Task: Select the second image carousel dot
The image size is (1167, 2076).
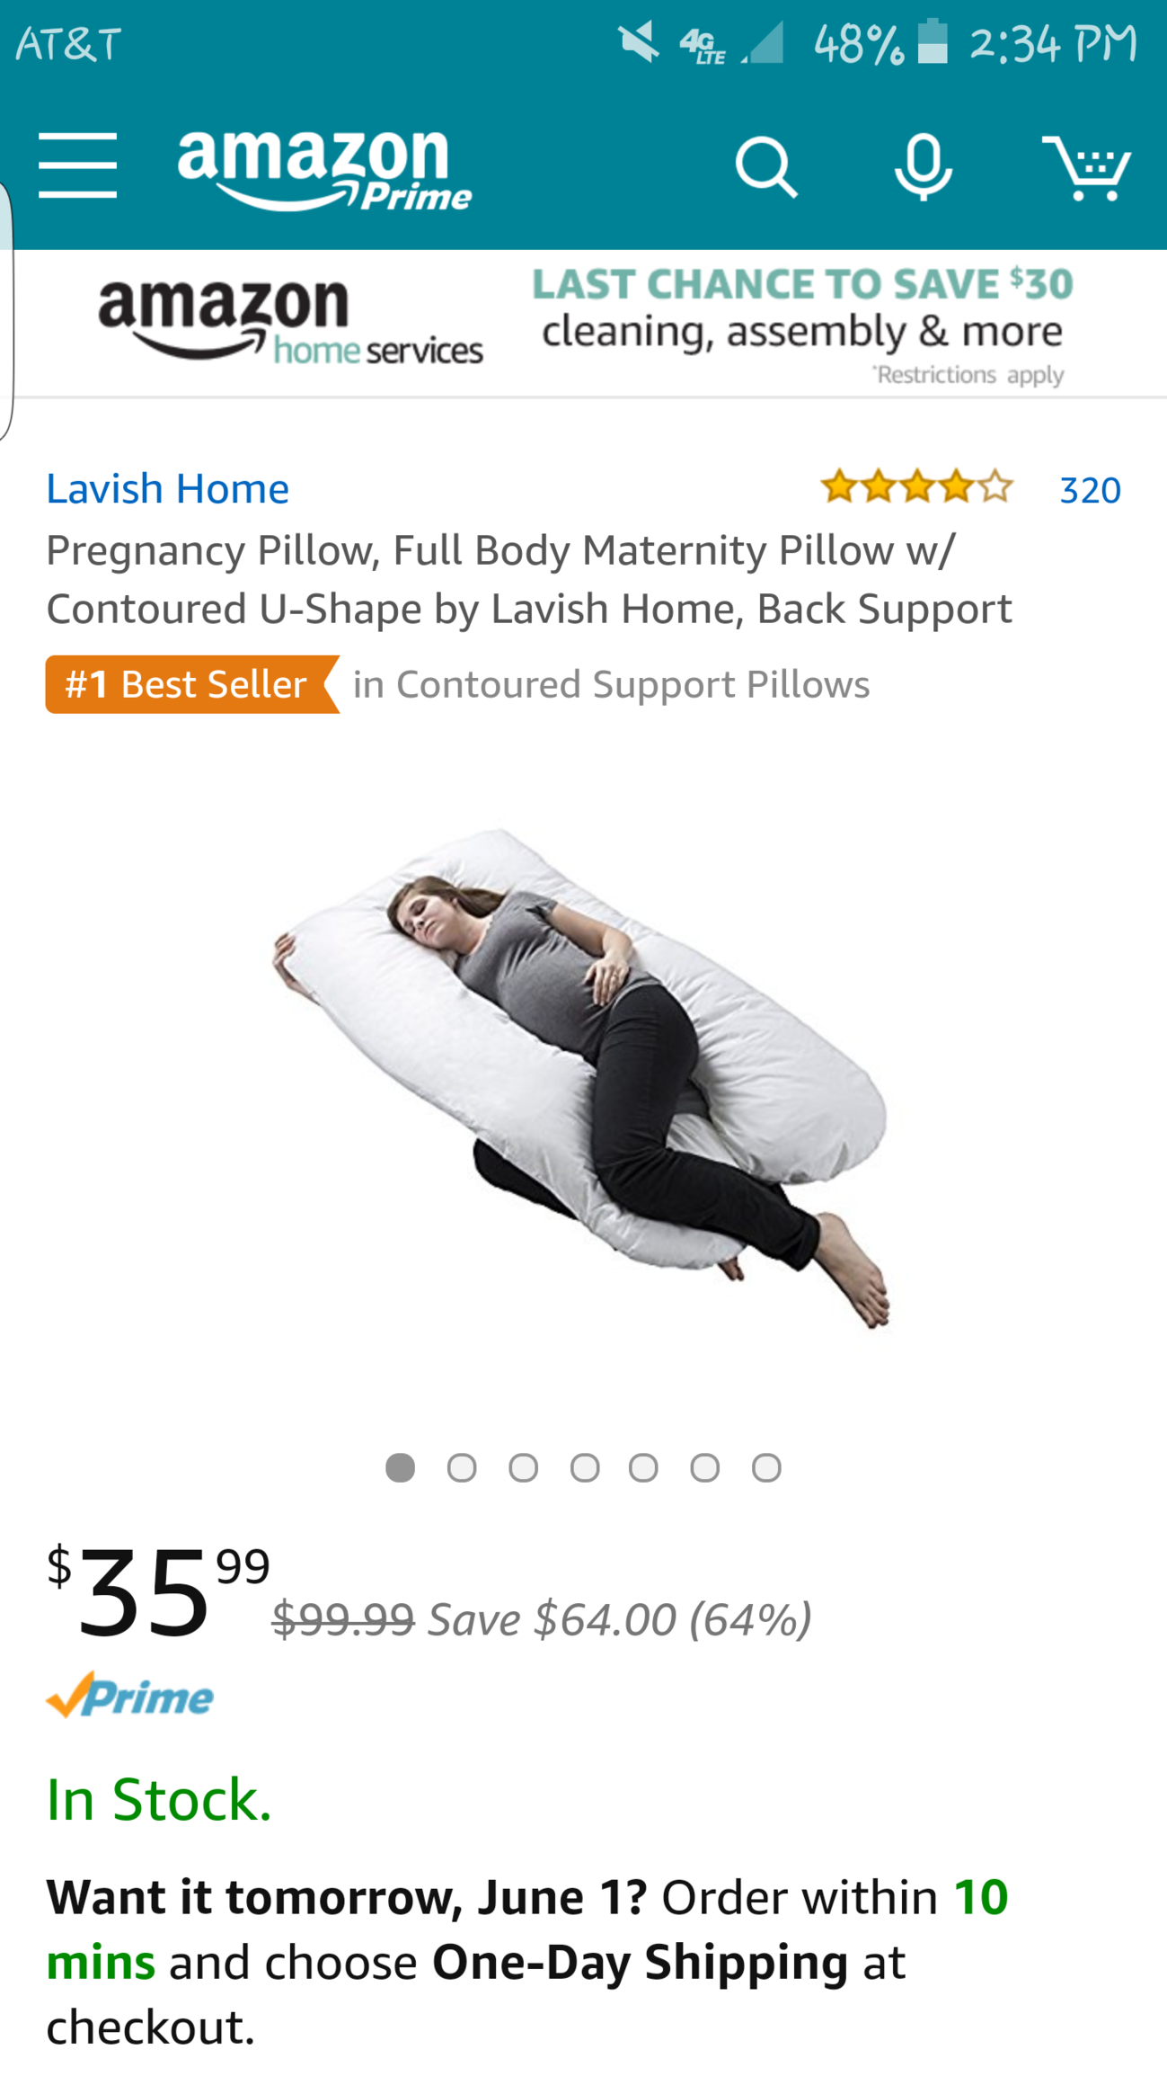Action: coord(462,1467)
